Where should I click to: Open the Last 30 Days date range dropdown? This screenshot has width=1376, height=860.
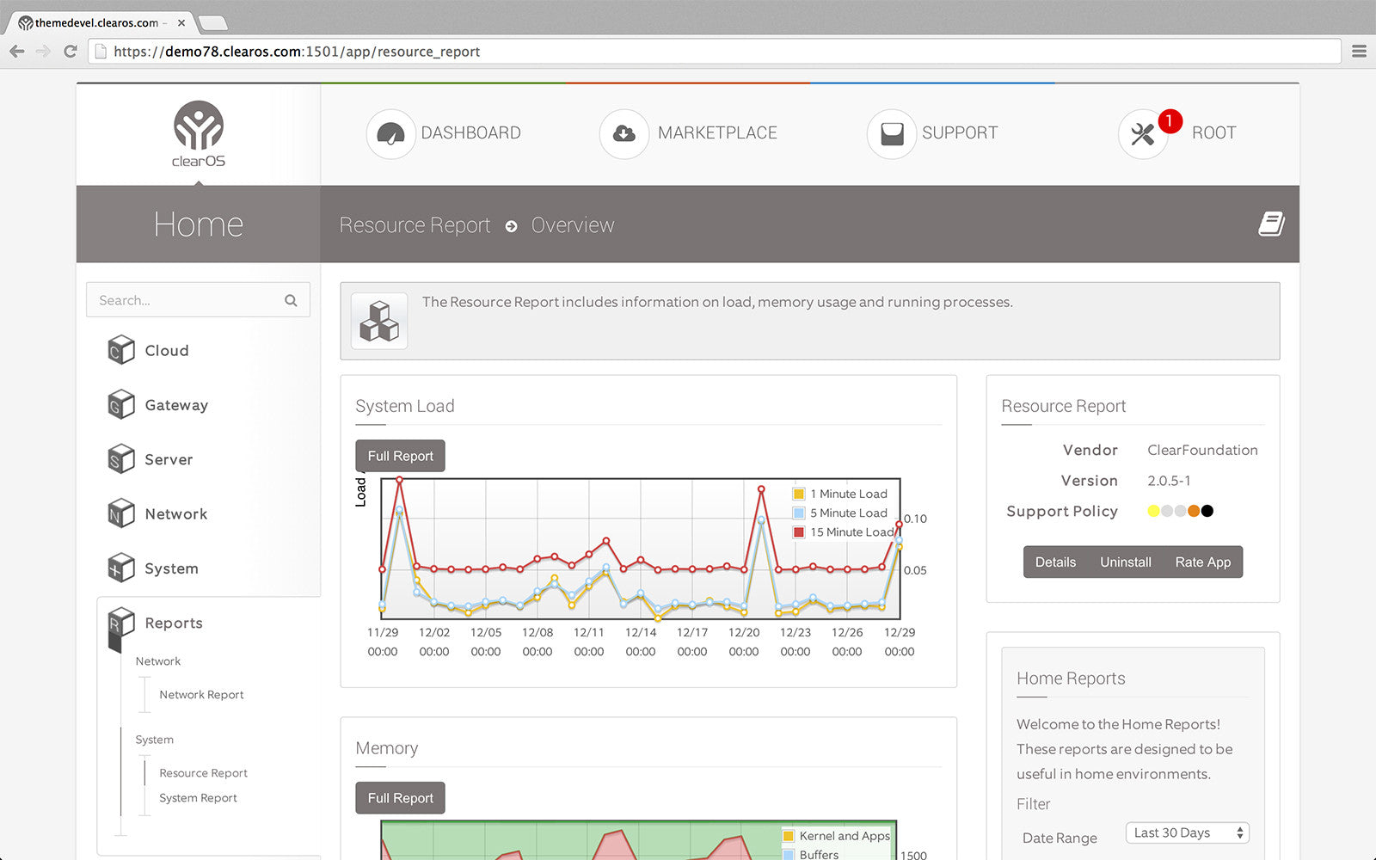click(x=1187, y=832)
